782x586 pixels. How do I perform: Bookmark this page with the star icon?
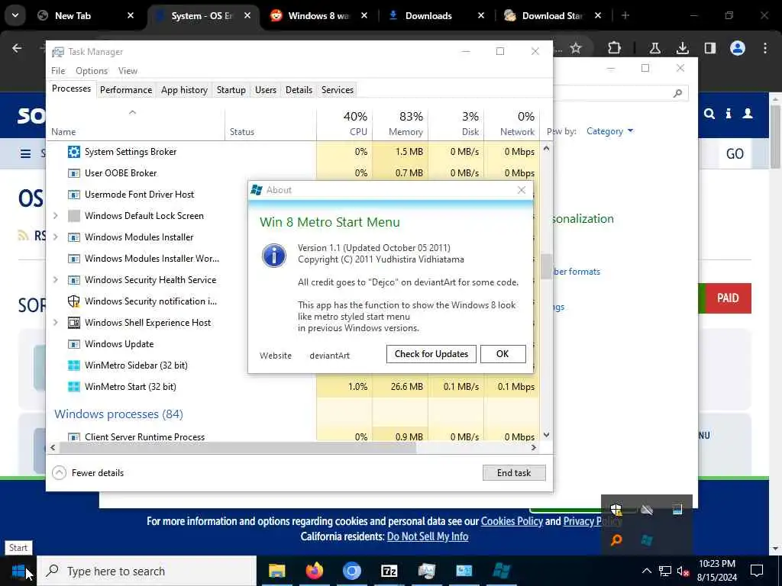(576, 48)
